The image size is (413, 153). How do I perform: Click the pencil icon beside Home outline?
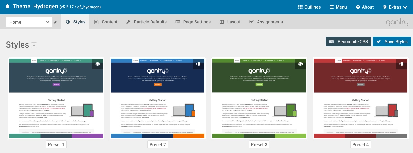[x=55, y=22]
